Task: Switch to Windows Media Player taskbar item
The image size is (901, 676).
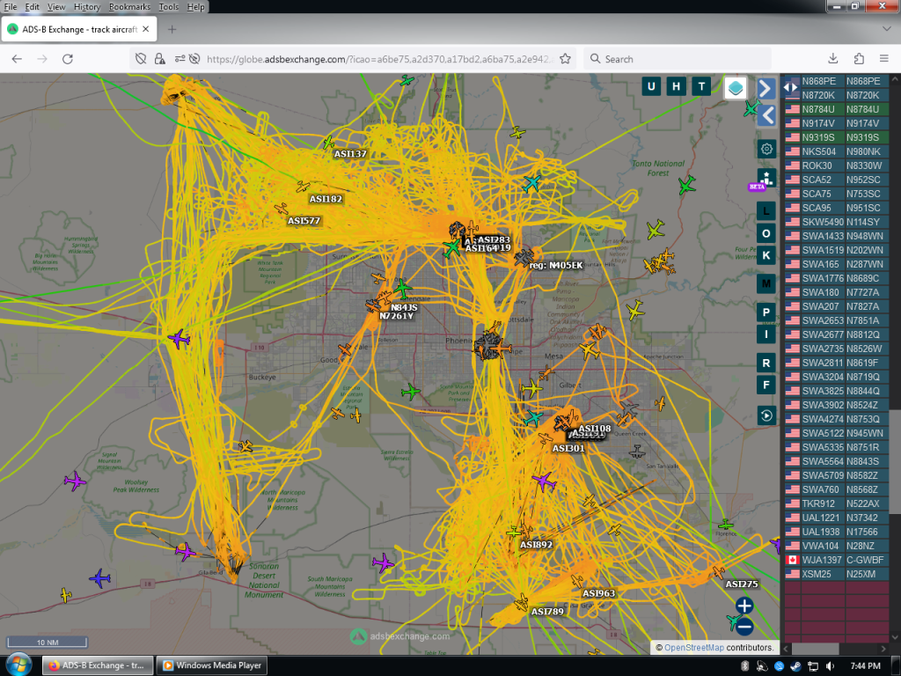Action: [212, 665]
